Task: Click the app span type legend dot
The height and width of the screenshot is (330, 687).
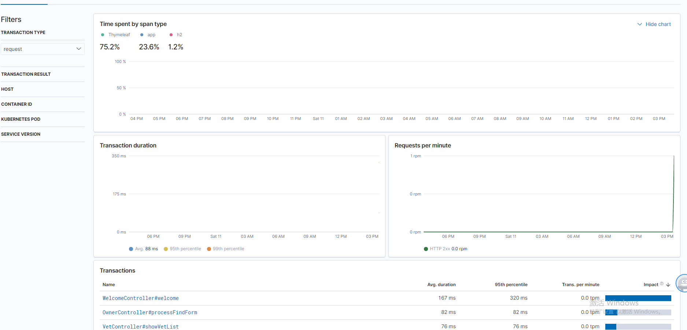Action: tap(141, 34)
